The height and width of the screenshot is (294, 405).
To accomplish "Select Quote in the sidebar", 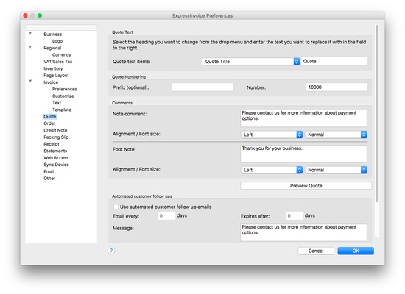I will point(50,117).
